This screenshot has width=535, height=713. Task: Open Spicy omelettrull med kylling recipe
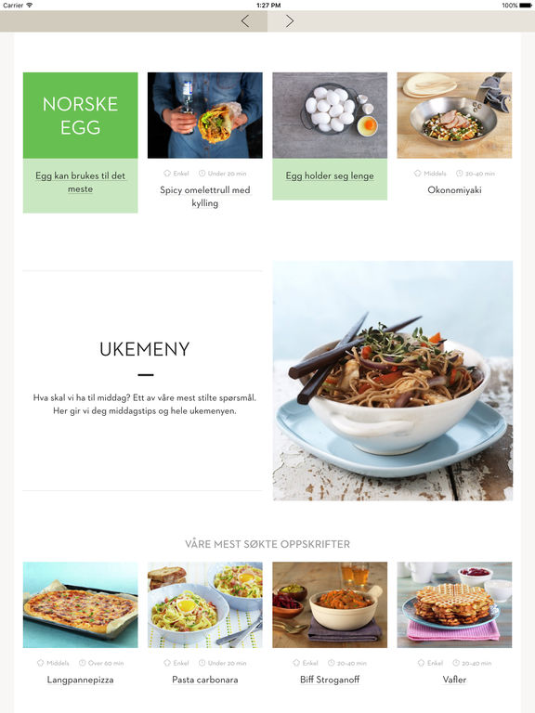204,197
